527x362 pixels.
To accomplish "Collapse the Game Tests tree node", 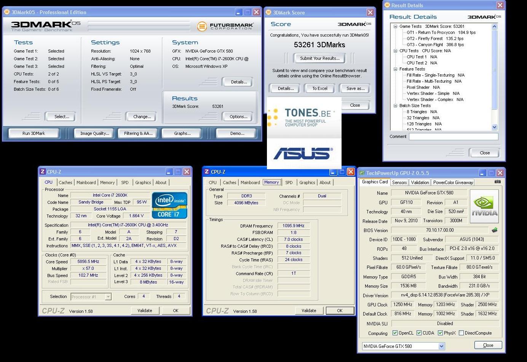I will [x=395, y=27].
